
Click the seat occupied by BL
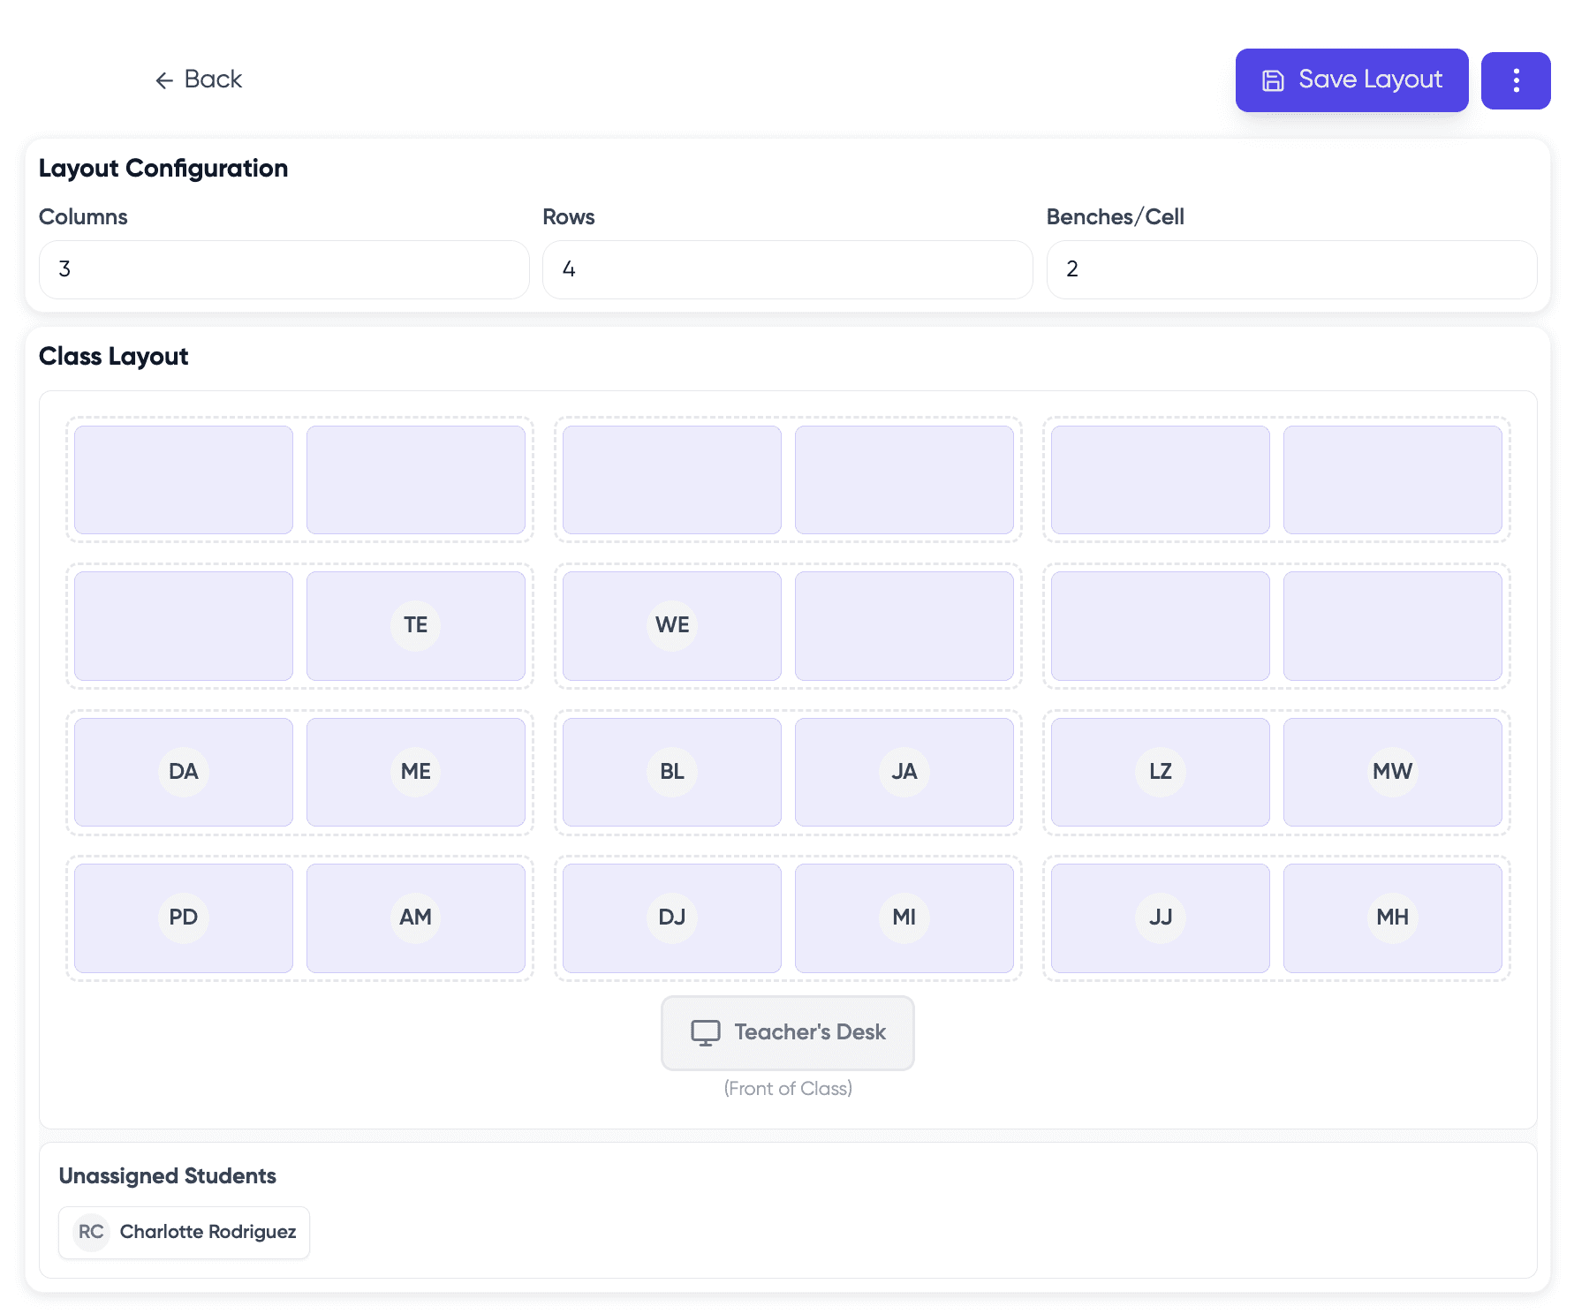click(671, 772)
